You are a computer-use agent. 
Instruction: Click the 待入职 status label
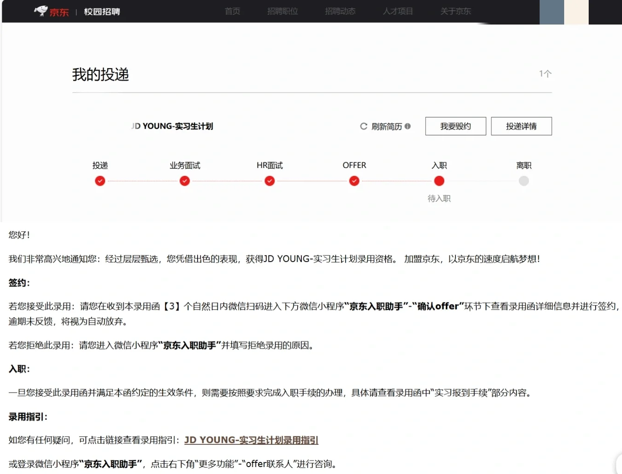click(x=439, y=199)
